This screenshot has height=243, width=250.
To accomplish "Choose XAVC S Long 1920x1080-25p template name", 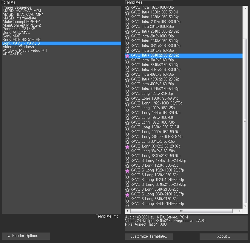I will point(154,165).
